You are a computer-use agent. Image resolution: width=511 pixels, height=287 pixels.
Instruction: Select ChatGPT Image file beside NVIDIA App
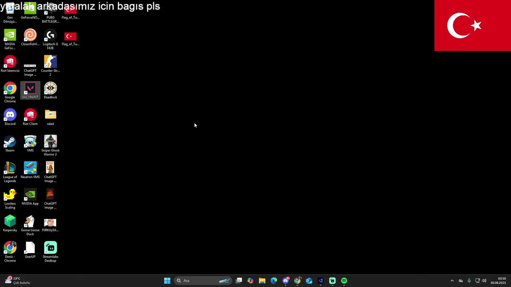click(50, 199)
